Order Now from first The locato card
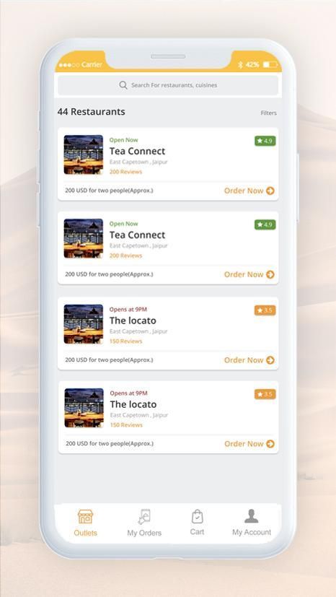 coord(249,360)
